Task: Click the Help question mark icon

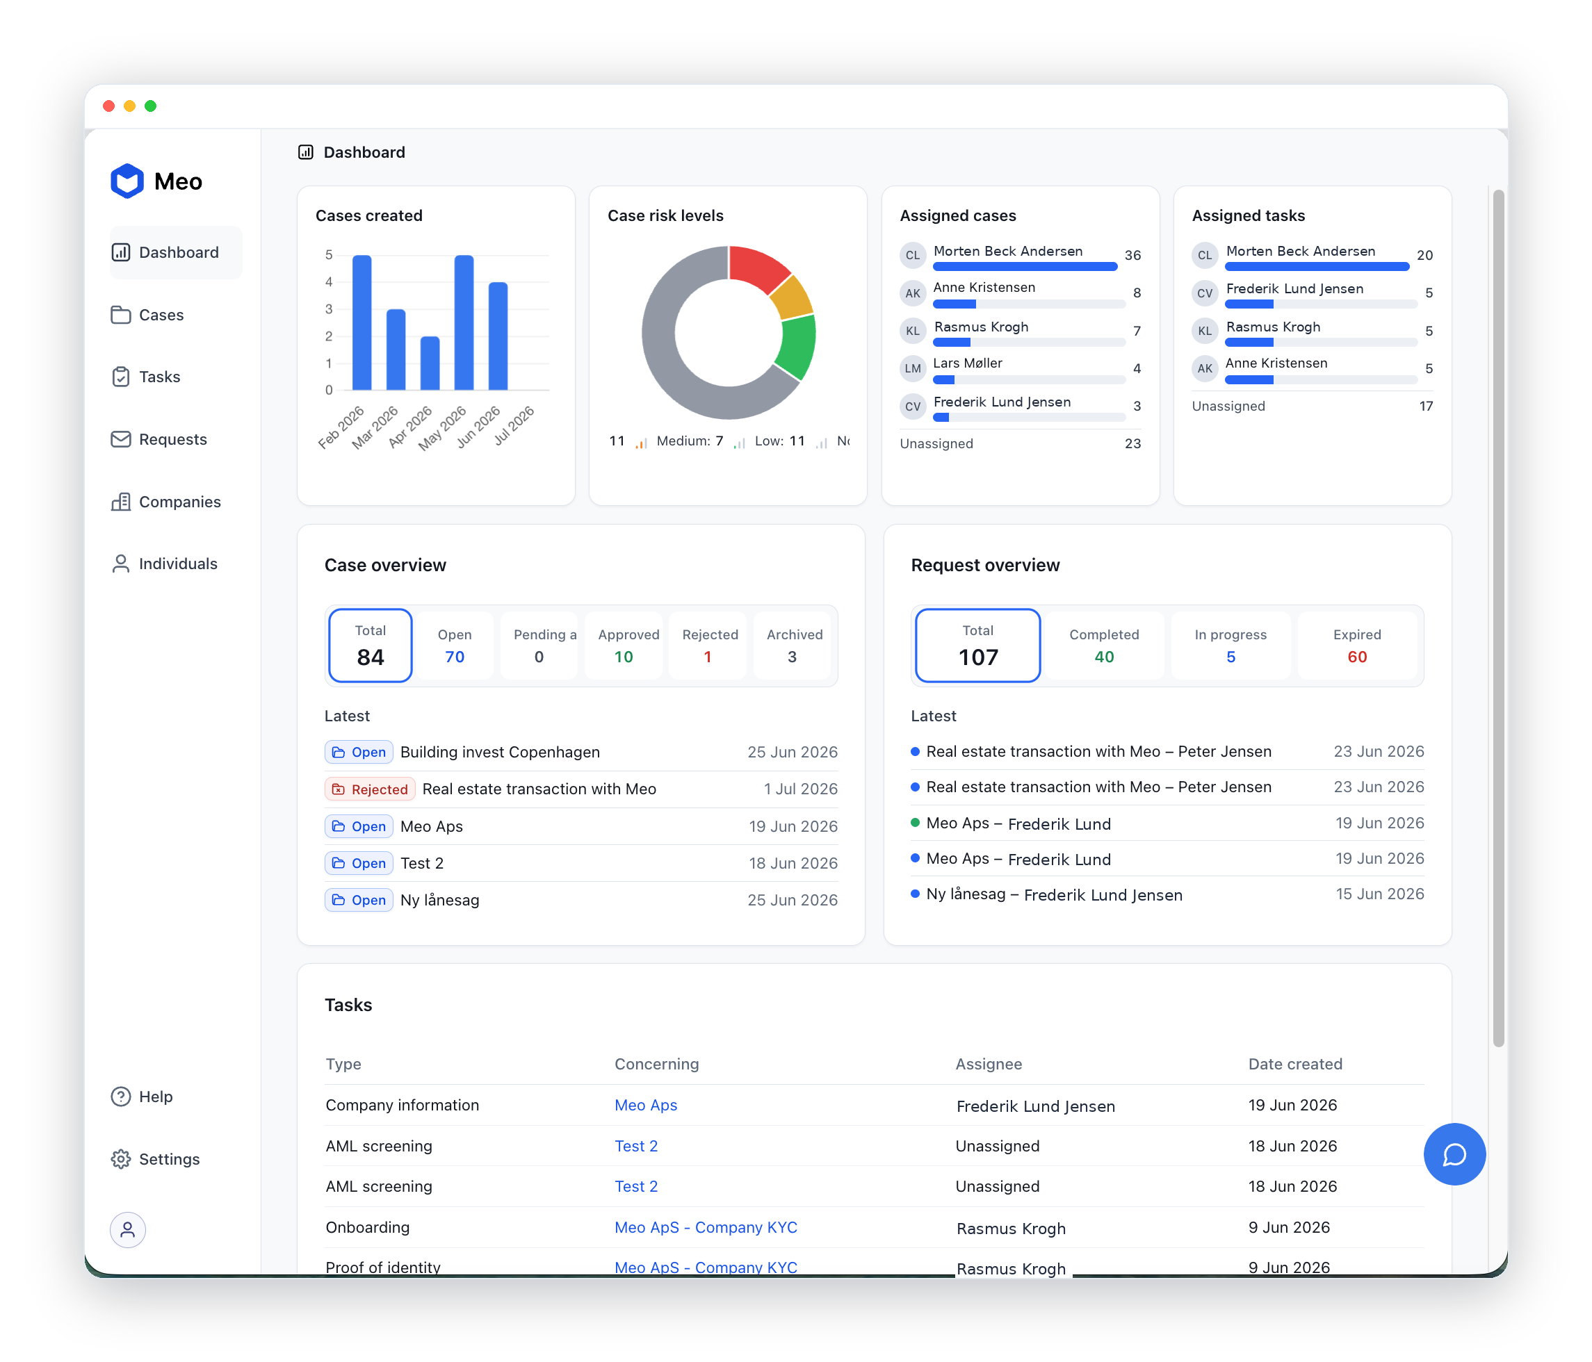Action: coord(121,1097)
